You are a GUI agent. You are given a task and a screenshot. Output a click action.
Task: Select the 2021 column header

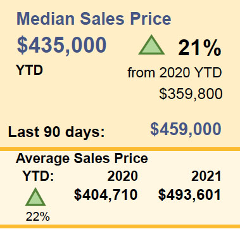coord(206,176)
